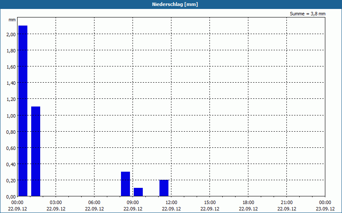Click the 15:00 time axis label
The image size is (342, 213).
pos(210,203)
